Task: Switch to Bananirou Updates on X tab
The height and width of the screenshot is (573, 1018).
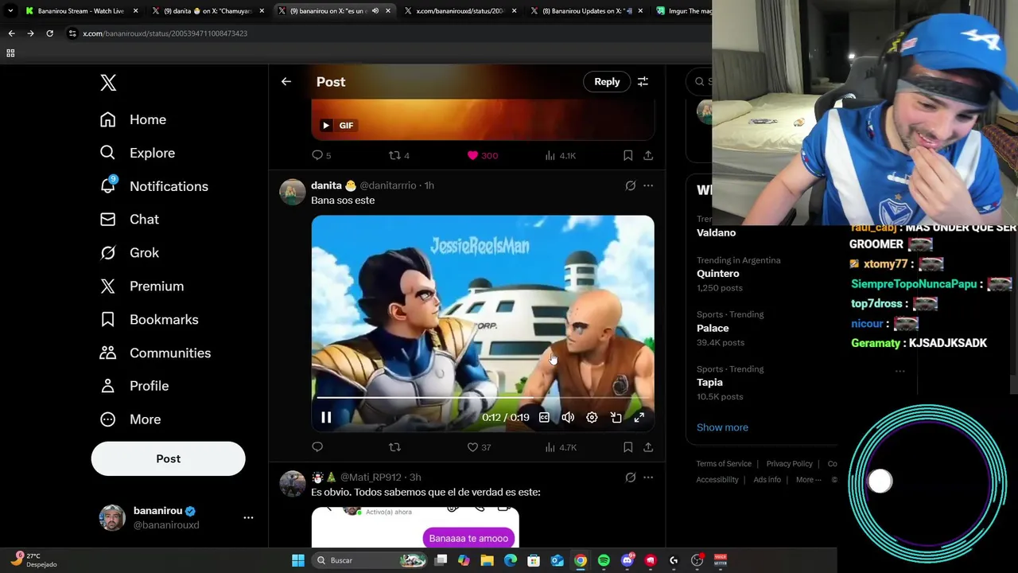Action: pyautogui.click(x=587, y=11)
